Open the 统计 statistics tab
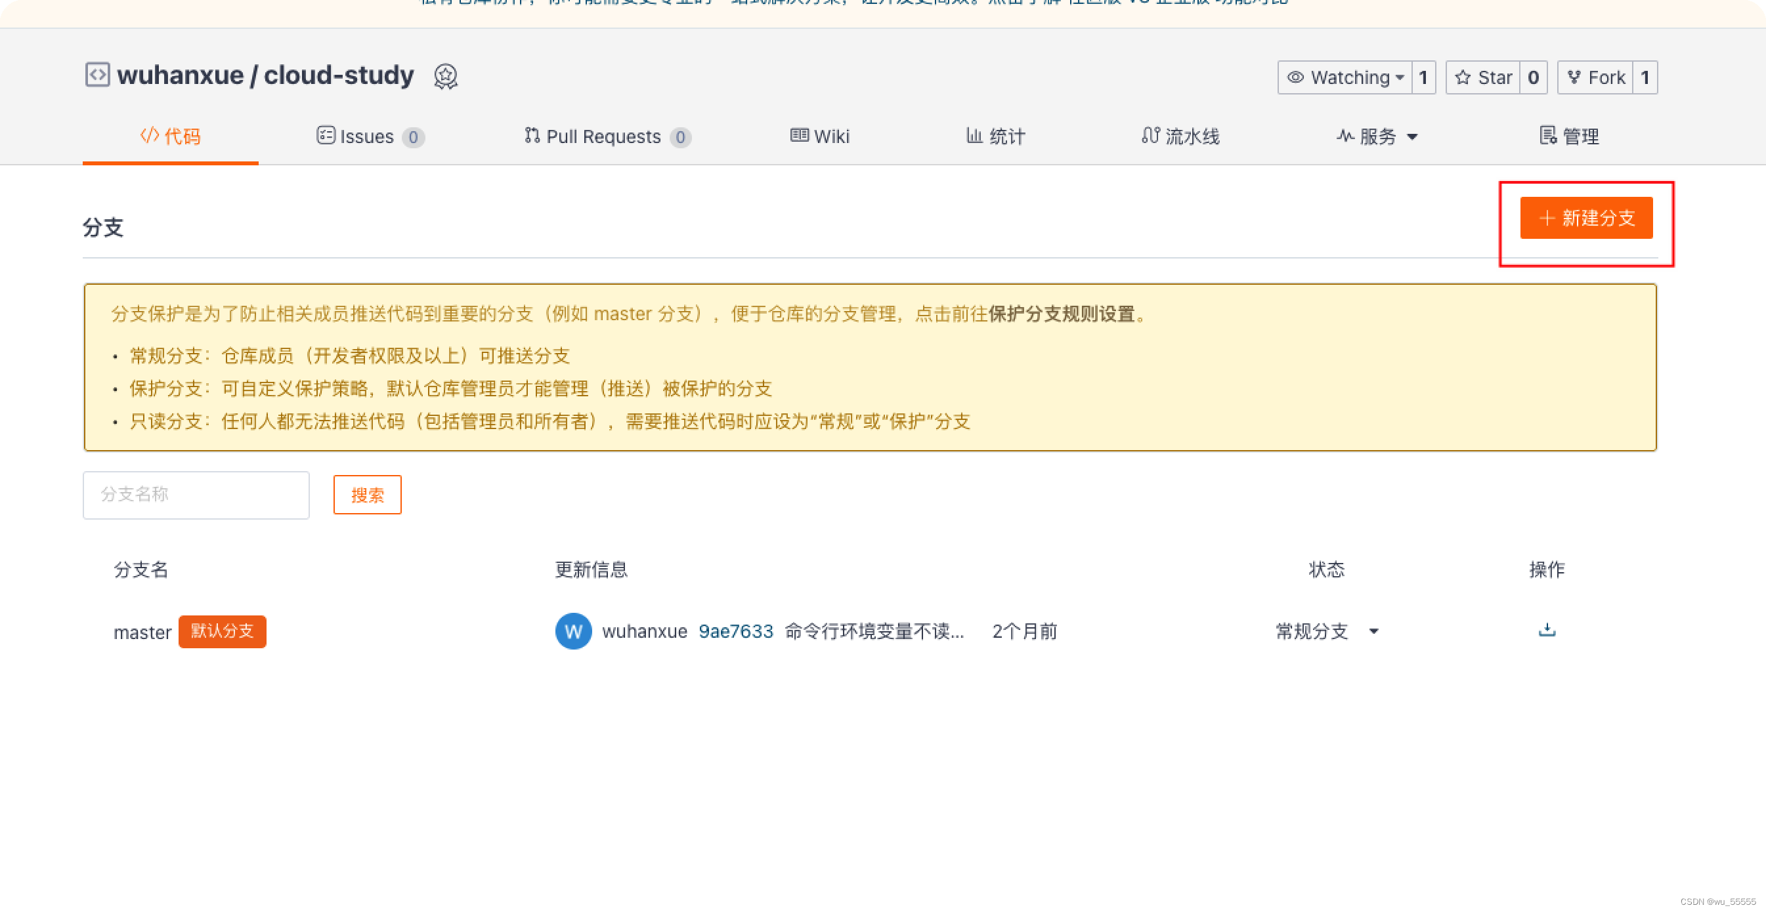Screen dimensions: 1766x912 pyautogui.click(x=995, y=136)
